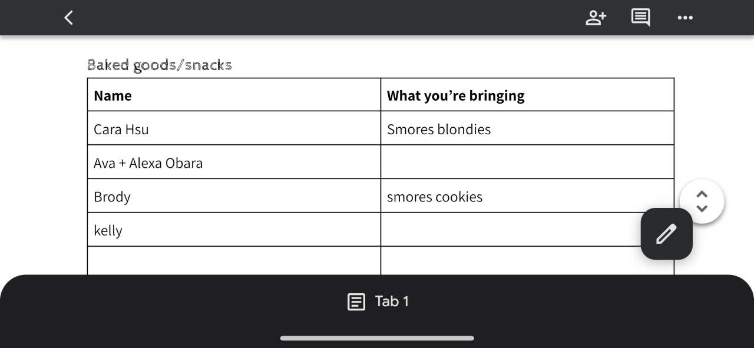Tap the empty bringing cell beside kelly
The height and width of the screenshot is (348, 754).
click(x=507, y=230)
